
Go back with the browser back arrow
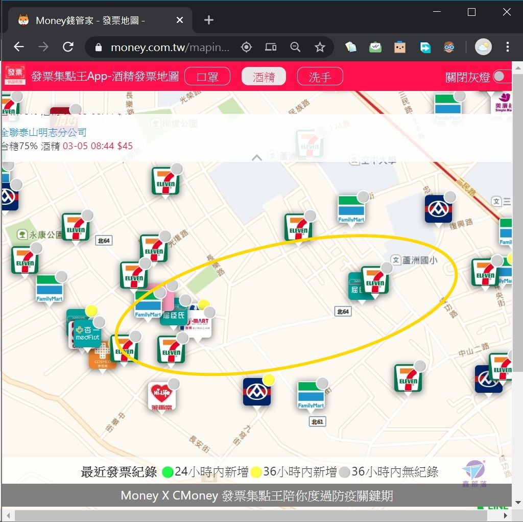pyautogui.click(x=19, y=46)
